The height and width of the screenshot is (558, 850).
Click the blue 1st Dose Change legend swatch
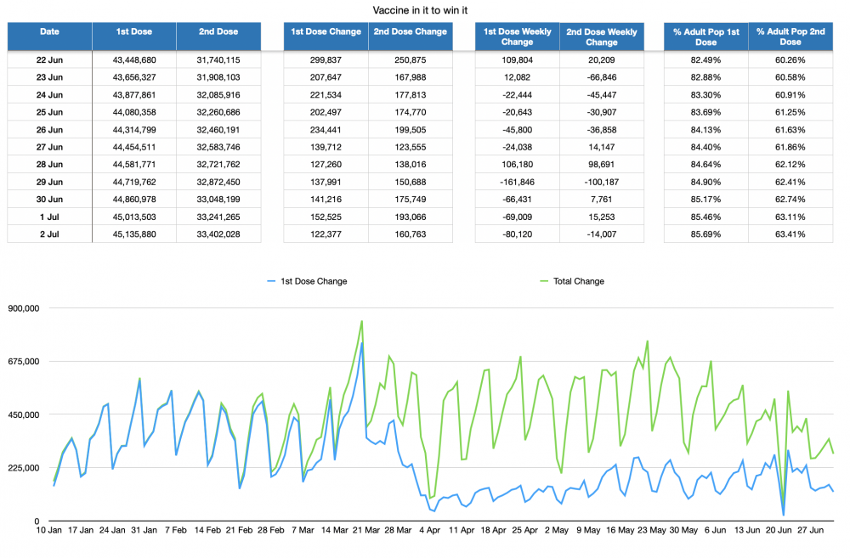(272, 281)
